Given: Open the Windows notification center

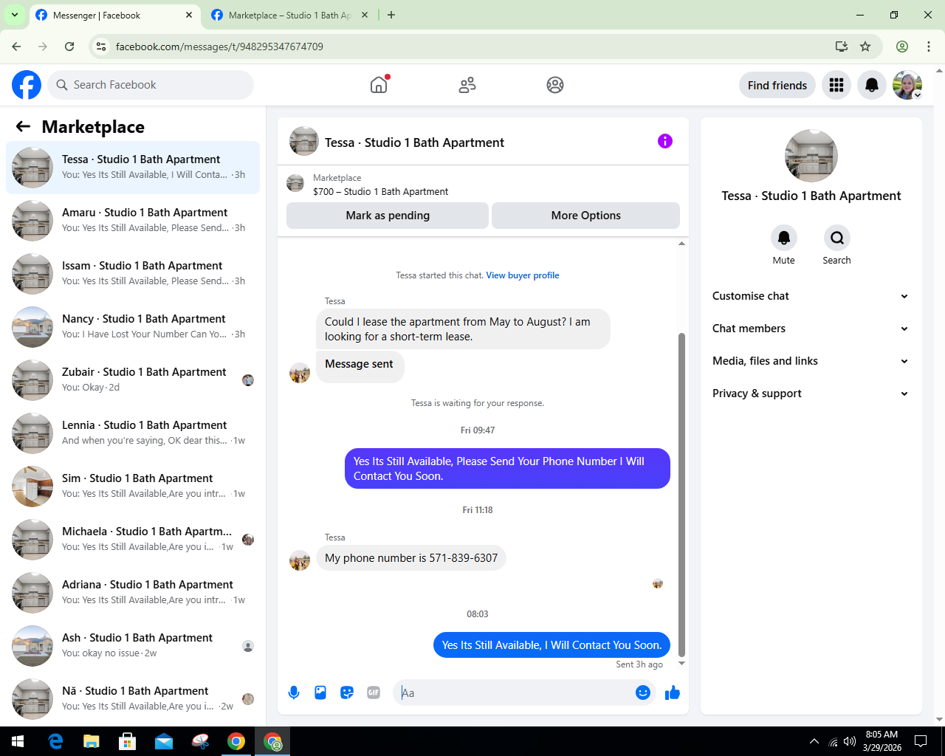Looking at the screenshot, I should tap(921, 741).
